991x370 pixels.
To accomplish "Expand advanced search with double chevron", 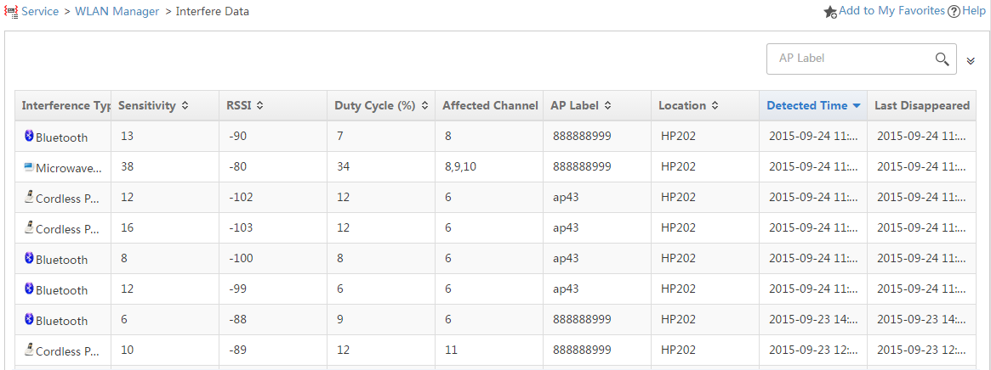I will click(971, 61).
